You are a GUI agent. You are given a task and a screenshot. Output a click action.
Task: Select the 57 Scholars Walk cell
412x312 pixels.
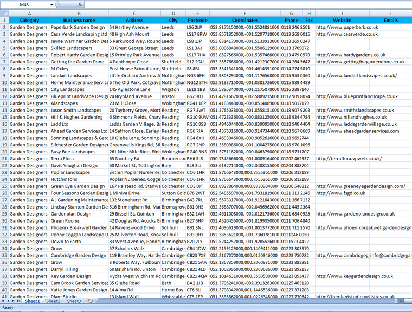pos(134,249)
